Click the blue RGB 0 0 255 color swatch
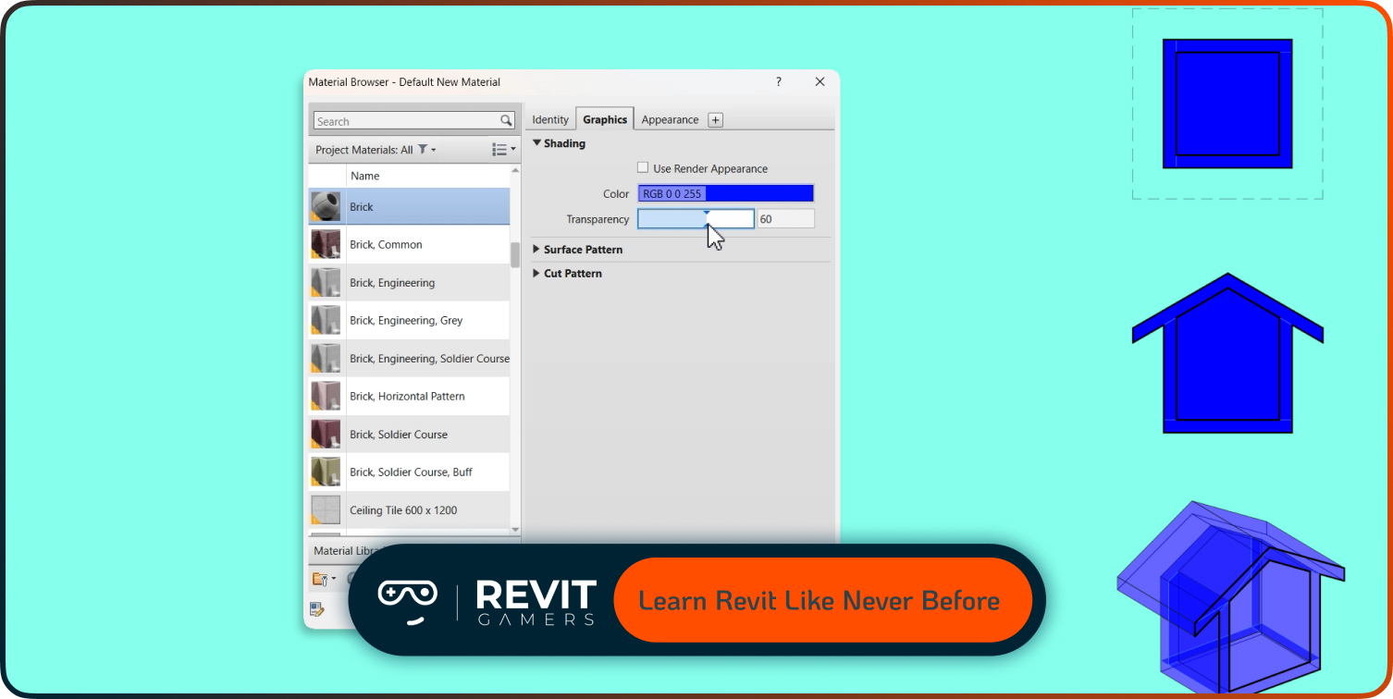Screen dimensions: 1393x699 pyautogui.click(x=725, y=193)
